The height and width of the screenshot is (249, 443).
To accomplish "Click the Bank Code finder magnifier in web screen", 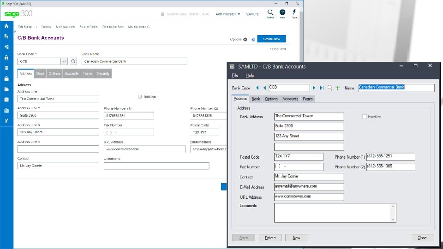I will (73, 61).
